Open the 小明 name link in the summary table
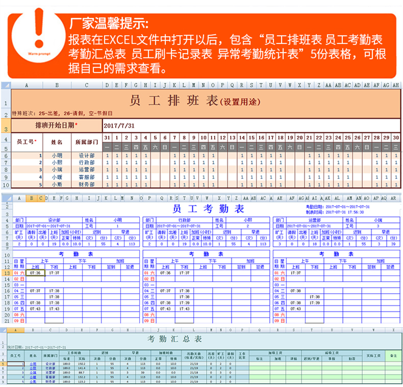This screenshot has height=387, width=403. [33, 364]
